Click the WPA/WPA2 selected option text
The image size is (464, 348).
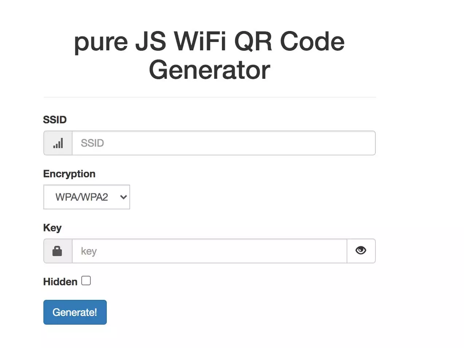82,197
